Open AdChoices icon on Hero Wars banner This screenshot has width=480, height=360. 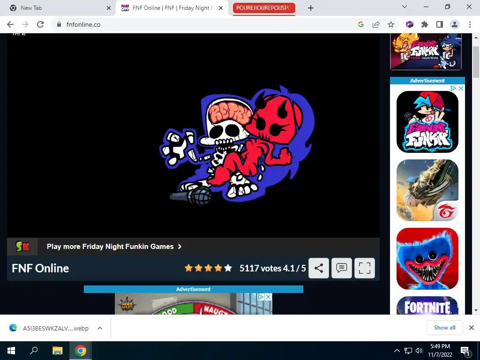pos(261,297)
